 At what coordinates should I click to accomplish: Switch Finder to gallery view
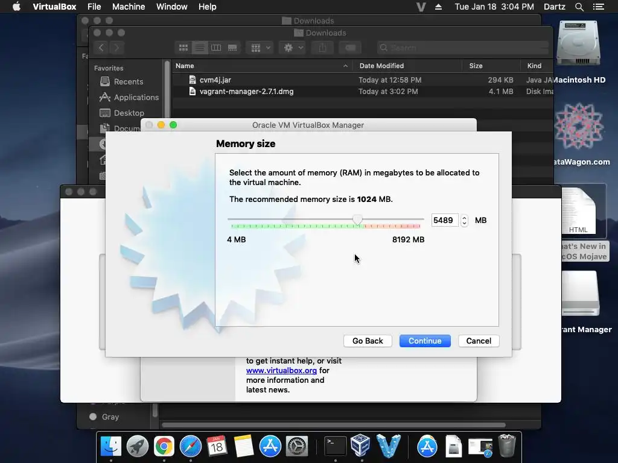tap(232, 48)
